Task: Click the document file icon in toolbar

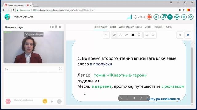Action: [153, 35]
